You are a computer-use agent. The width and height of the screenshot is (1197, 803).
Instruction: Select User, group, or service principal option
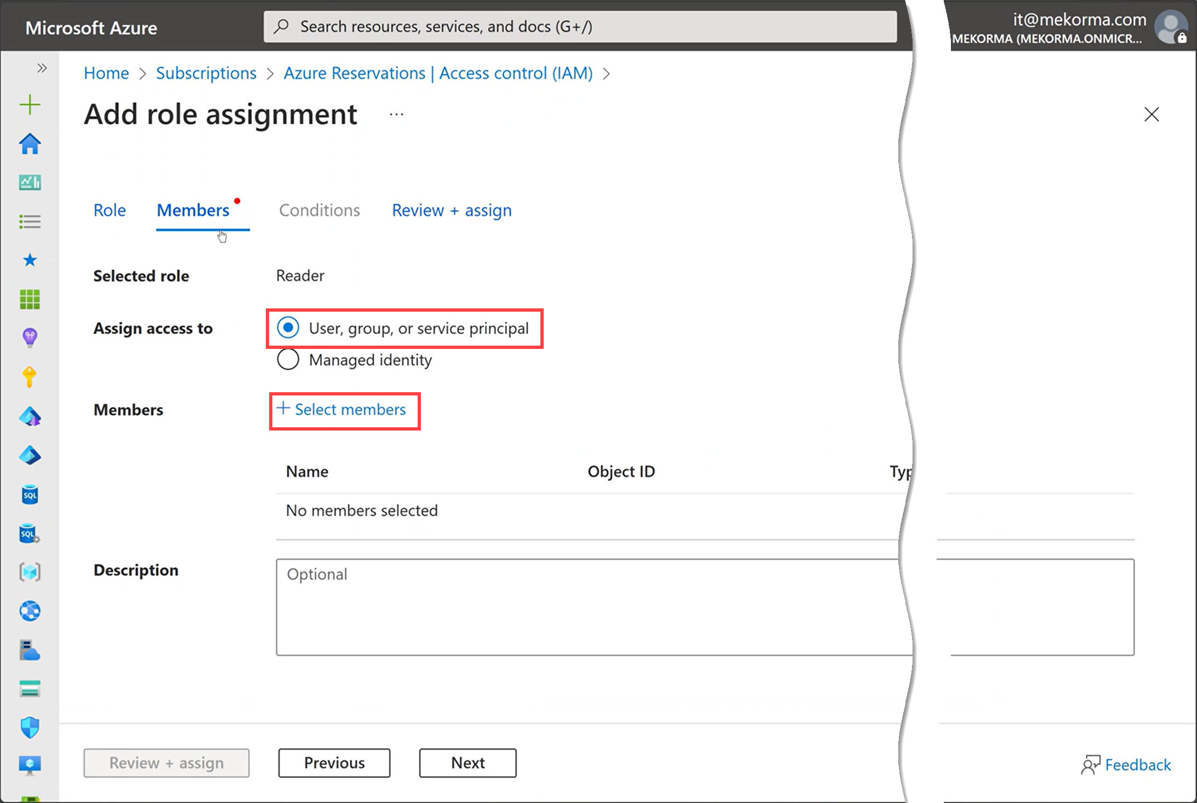tap(288, 328)
